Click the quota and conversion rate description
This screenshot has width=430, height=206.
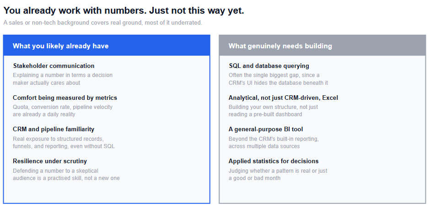pos(63,111)
